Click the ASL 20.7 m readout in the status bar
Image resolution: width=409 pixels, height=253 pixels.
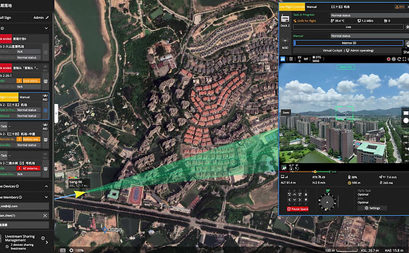tap(370, 250)
